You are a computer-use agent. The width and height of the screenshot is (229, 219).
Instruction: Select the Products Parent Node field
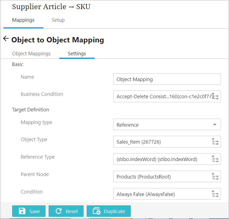tap(161, 177)
